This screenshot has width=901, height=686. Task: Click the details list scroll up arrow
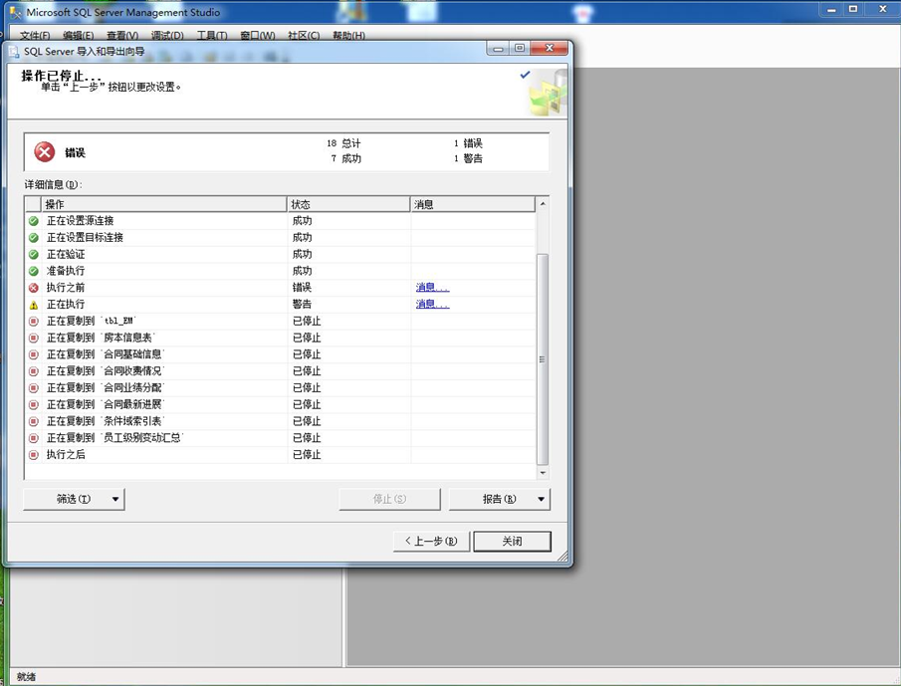tap(543, 204)
